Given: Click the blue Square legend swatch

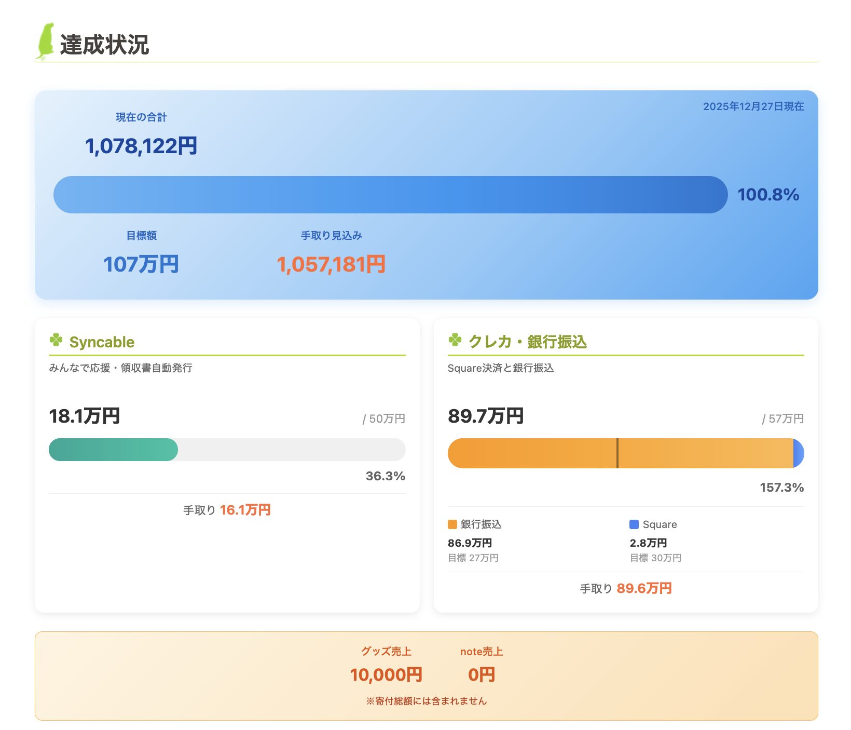Looking at the screenshot, I should [634, 524].
